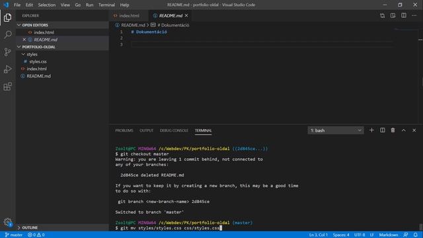
Task: Open the Search view in activity bar
Action: pos(7,34)
